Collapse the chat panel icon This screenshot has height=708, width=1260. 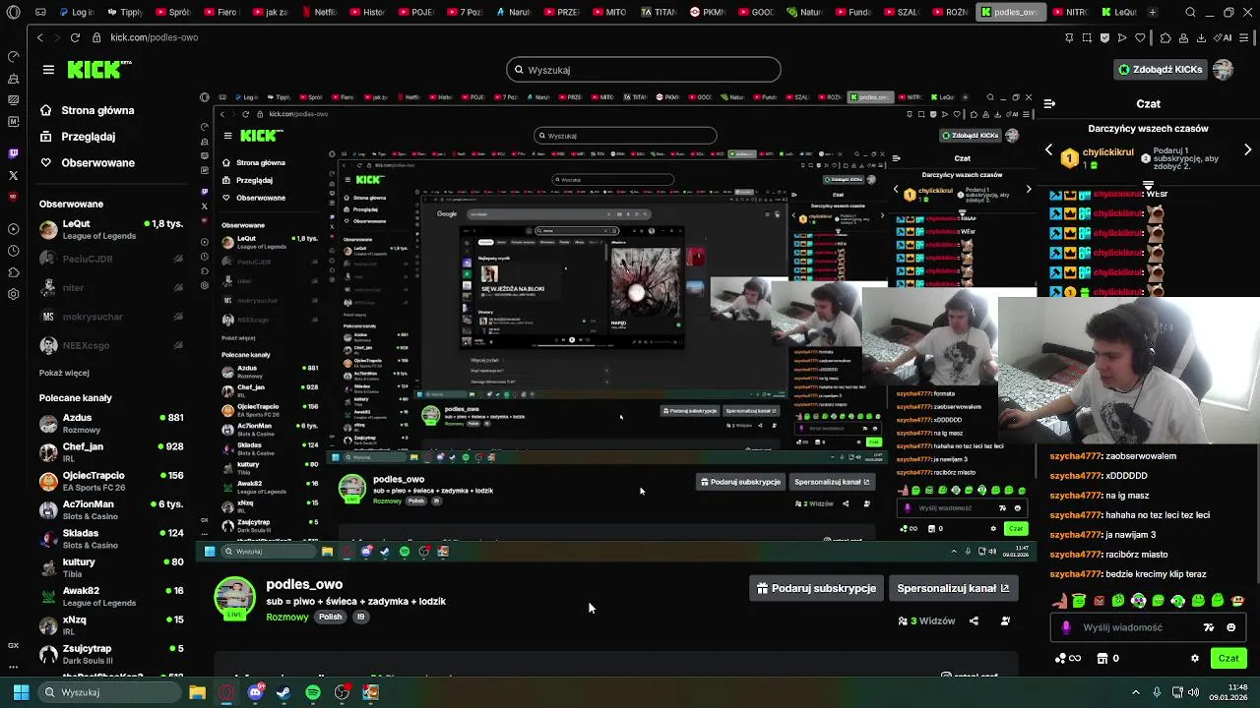point(1049,103)
